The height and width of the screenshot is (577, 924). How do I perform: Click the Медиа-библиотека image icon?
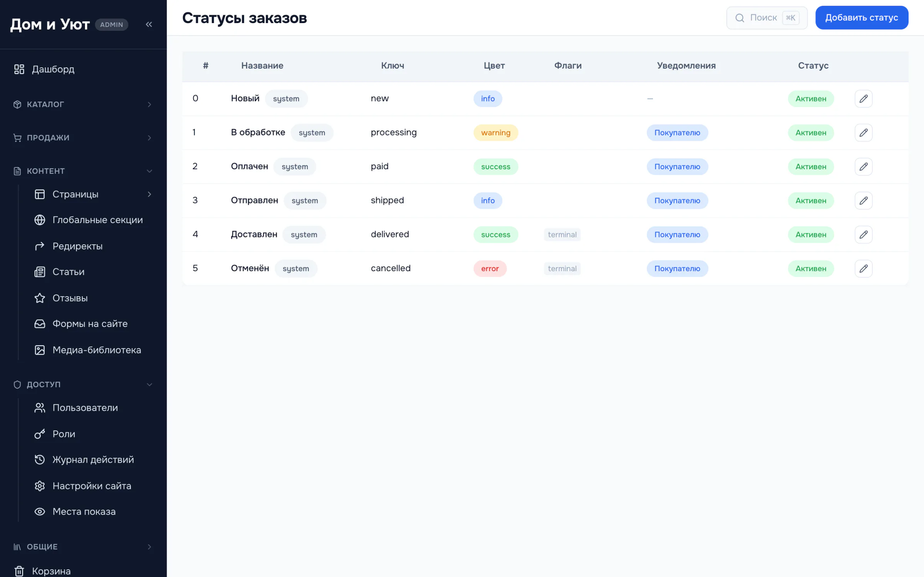40,350
